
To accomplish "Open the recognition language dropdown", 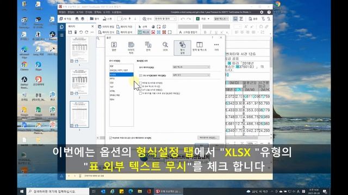I will [x=165, y=19].
